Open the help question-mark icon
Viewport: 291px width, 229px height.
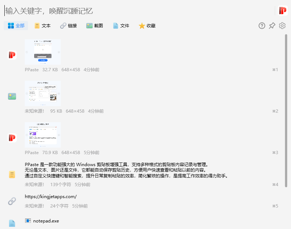[x=262, y=26]
